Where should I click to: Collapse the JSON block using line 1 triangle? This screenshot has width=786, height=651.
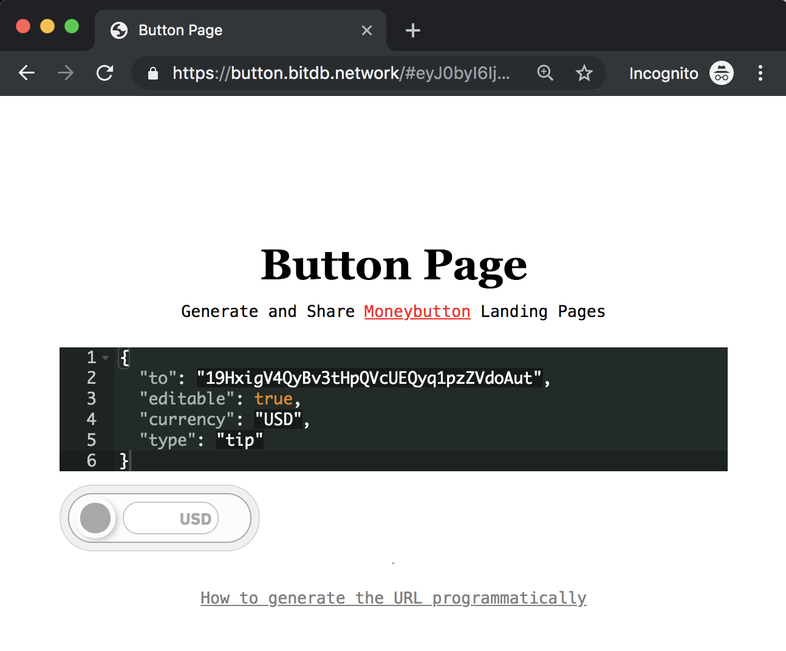[x=106, y=358]
